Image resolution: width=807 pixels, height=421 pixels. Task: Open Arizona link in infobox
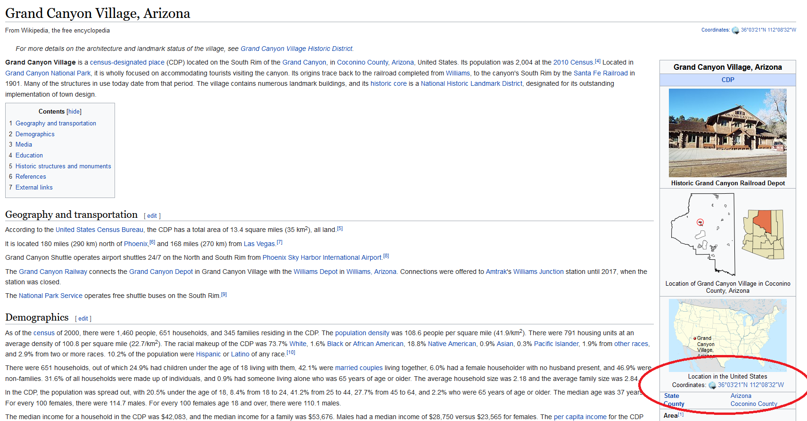[x=741, y=396]
